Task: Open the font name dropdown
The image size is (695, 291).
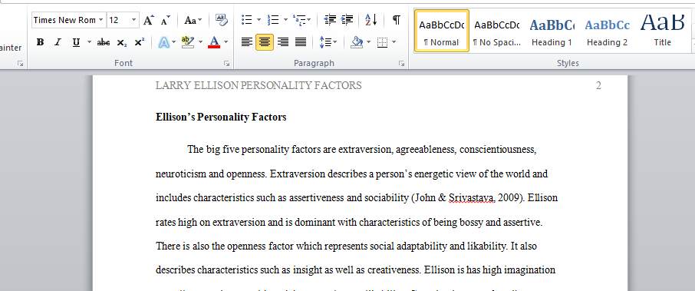Action: click(101, 20)
